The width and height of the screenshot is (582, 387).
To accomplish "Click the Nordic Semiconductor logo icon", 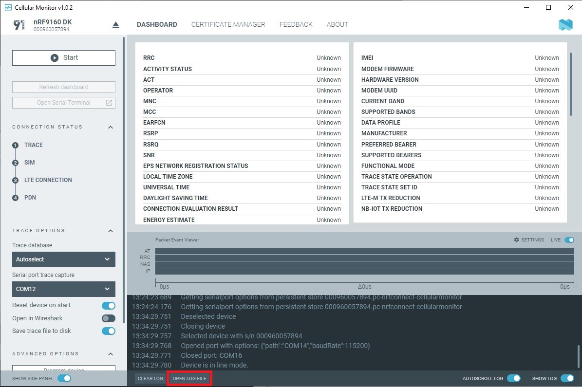I will pyautogui.click(x=565, y=25).
